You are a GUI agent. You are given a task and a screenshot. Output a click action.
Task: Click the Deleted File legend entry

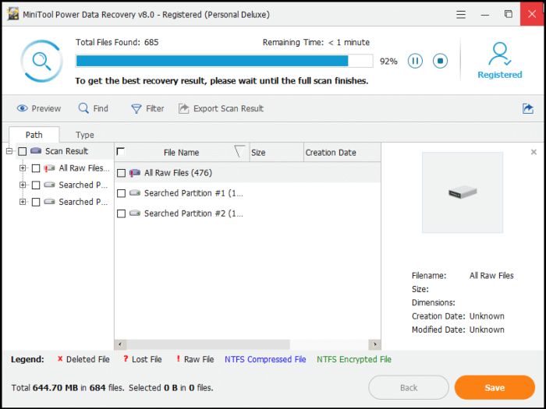tap(83, 359)
